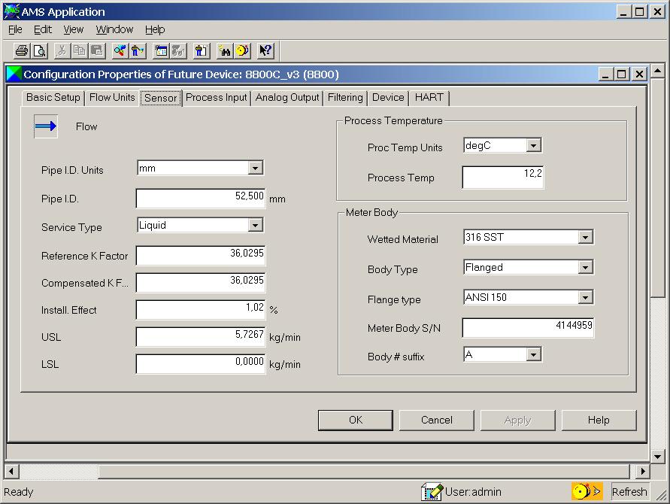670x504 pixels.
Task: Open the File menu
Action: pos(15,29)
